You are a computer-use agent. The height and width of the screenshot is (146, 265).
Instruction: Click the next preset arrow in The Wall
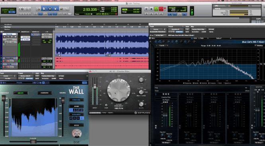3,83
